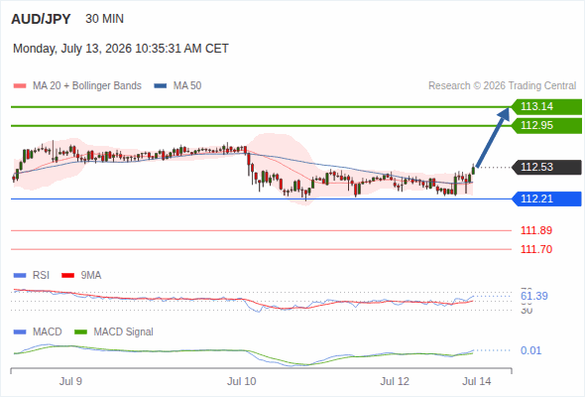This screenshot has width=585, height=397.
Task: Click the RSI legend label
Action: tap(41, 276)
